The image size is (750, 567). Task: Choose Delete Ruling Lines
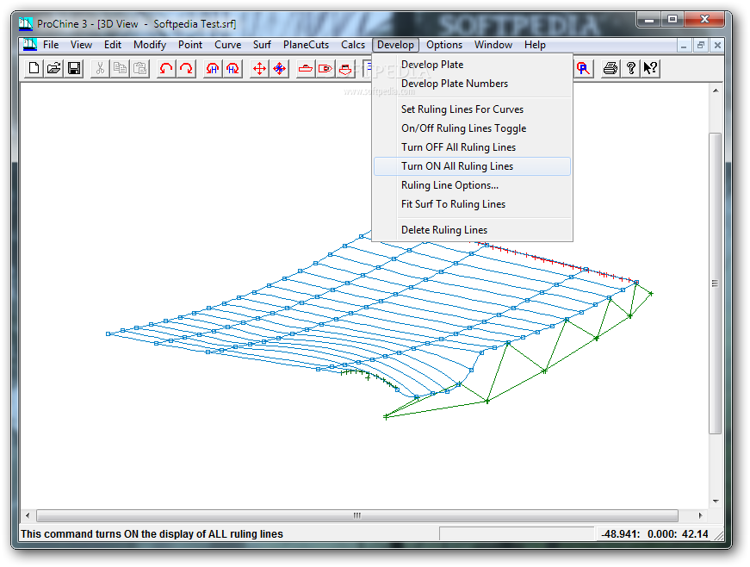[x=472, y=230]
